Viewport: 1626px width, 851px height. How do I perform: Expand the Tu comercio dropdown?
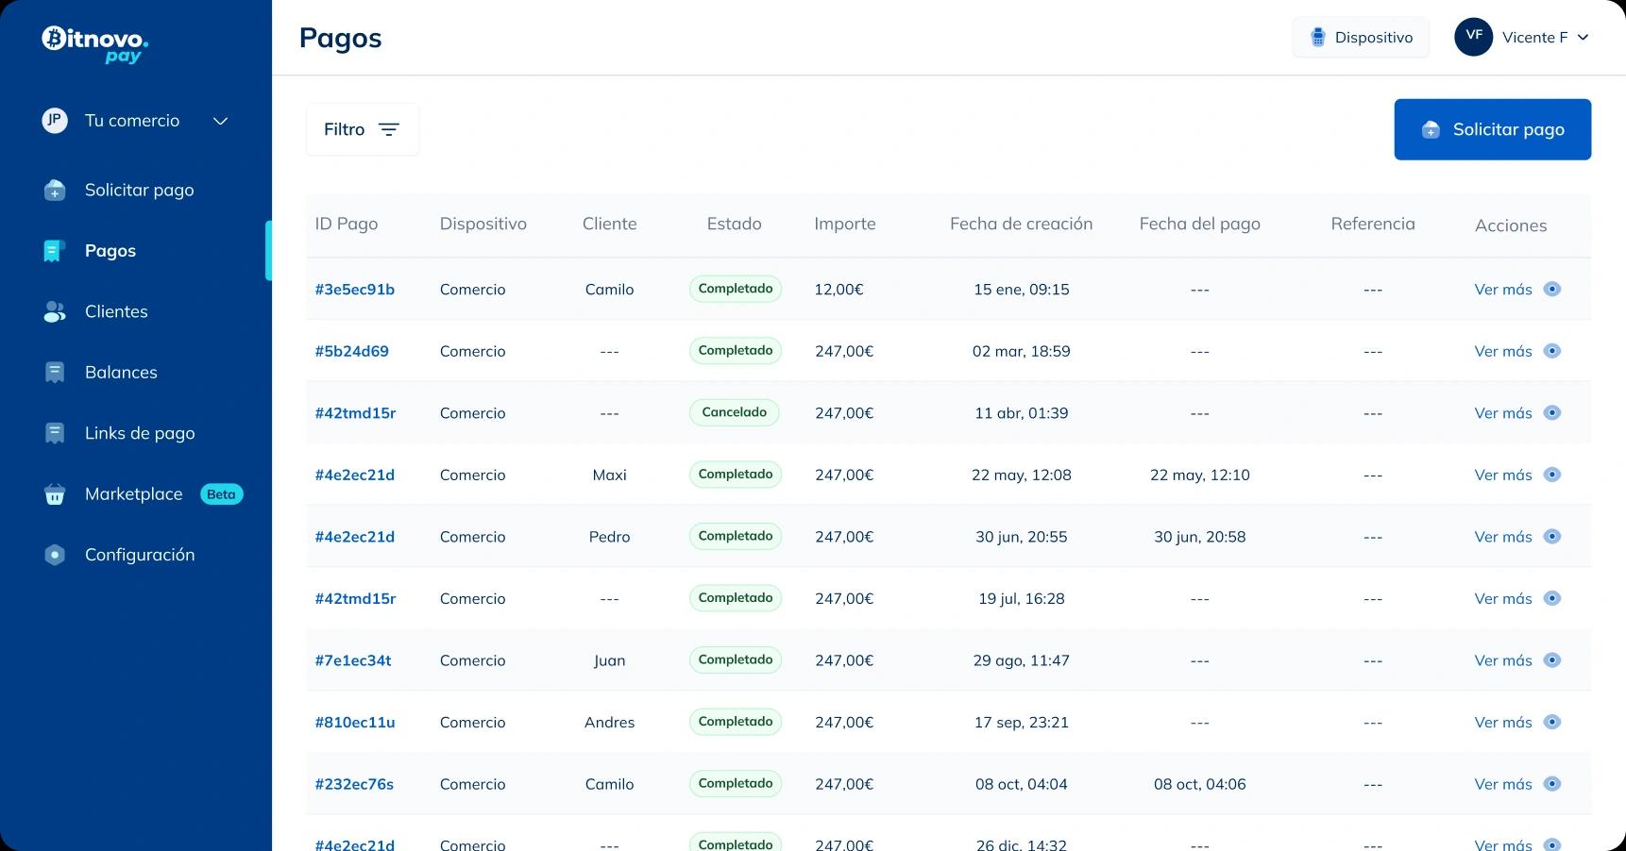click(220, 121)
